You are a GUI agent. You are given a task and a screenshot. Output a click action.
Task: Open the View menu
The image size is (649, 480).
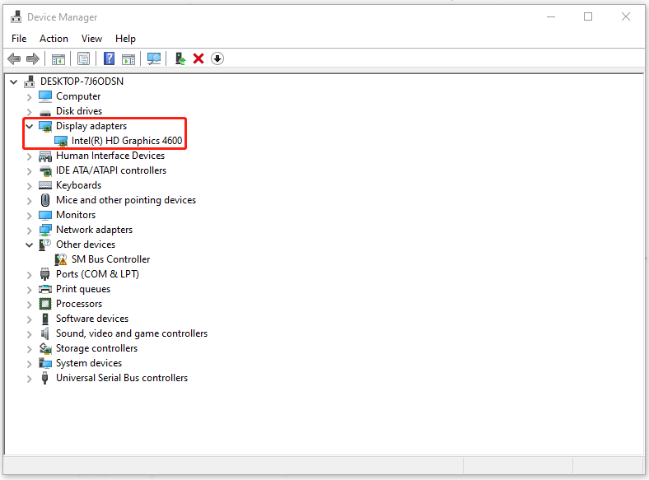coord(91,39)
